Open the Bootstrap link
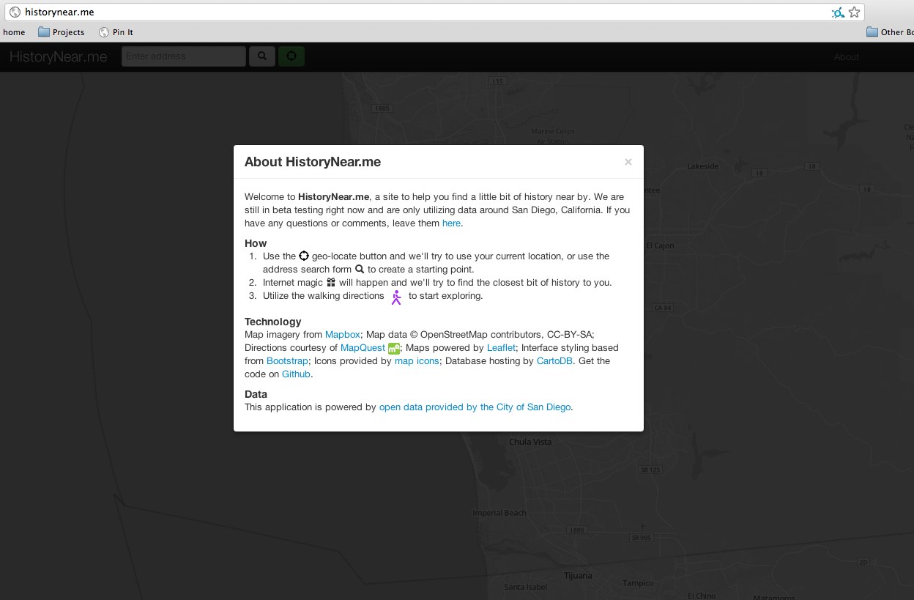The image size is (914, 600). pyautogui.click(x=287, y=361)
